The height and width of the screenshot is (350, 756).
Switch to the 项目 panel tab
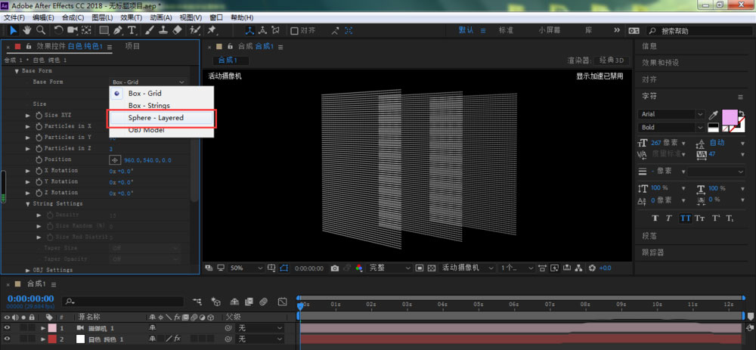132,46
